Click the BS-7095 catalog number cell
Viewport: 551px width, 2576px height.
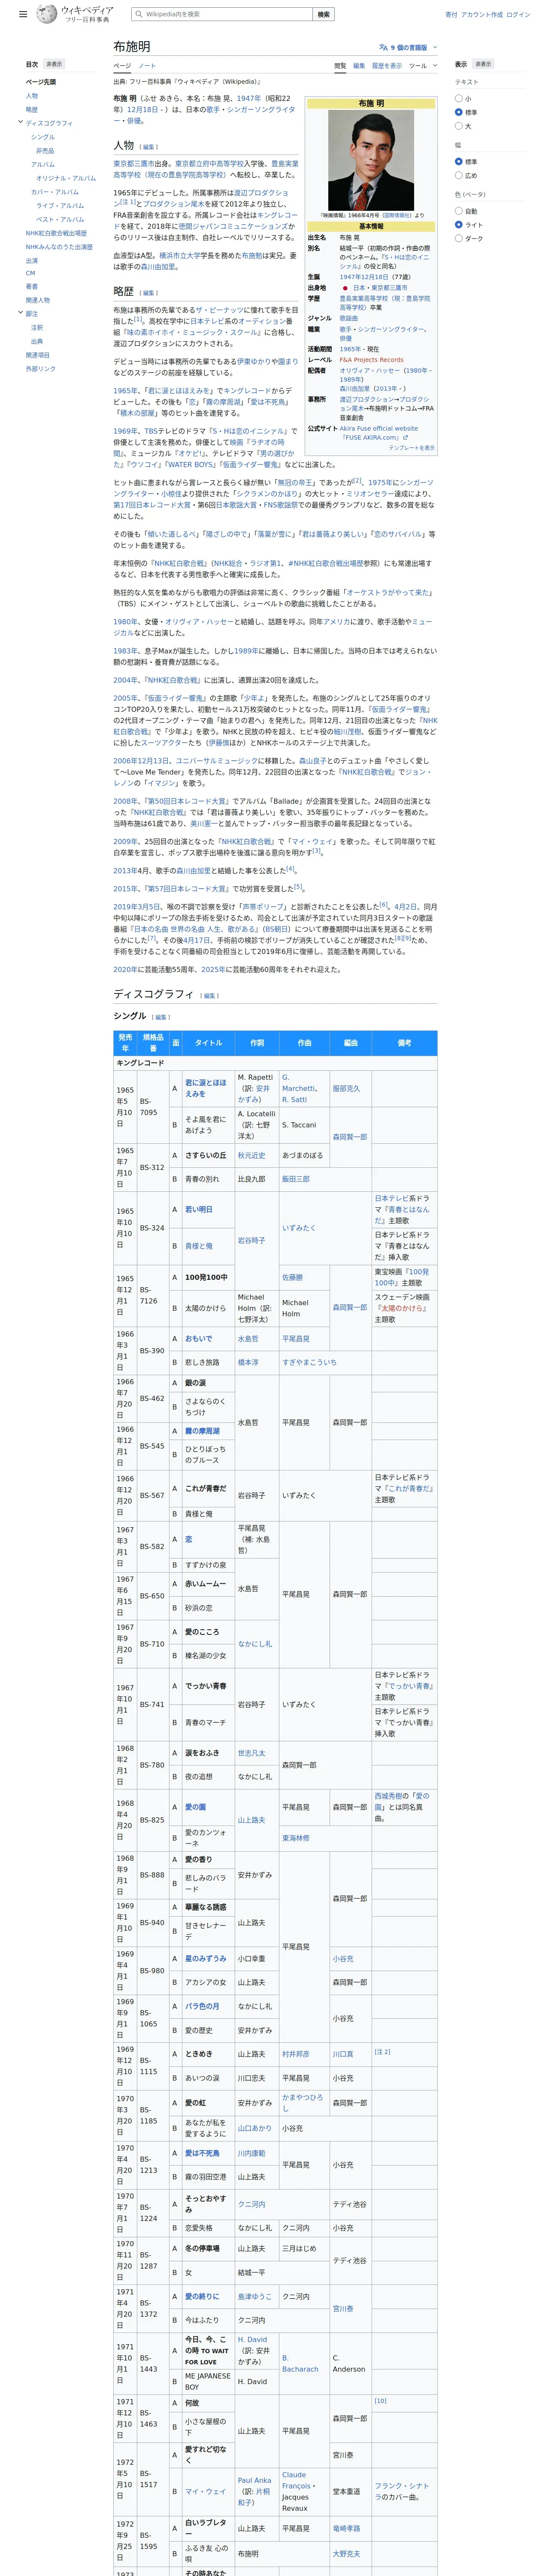(x=153, y=1106)
